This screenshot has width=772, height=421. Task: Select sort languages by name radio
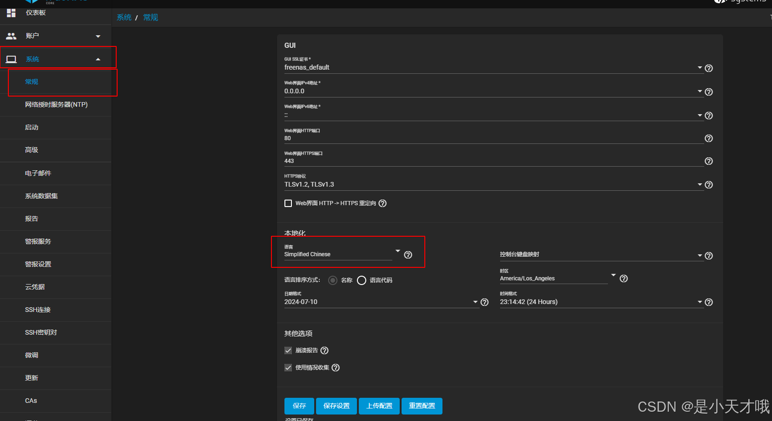(x=333, y=280)
